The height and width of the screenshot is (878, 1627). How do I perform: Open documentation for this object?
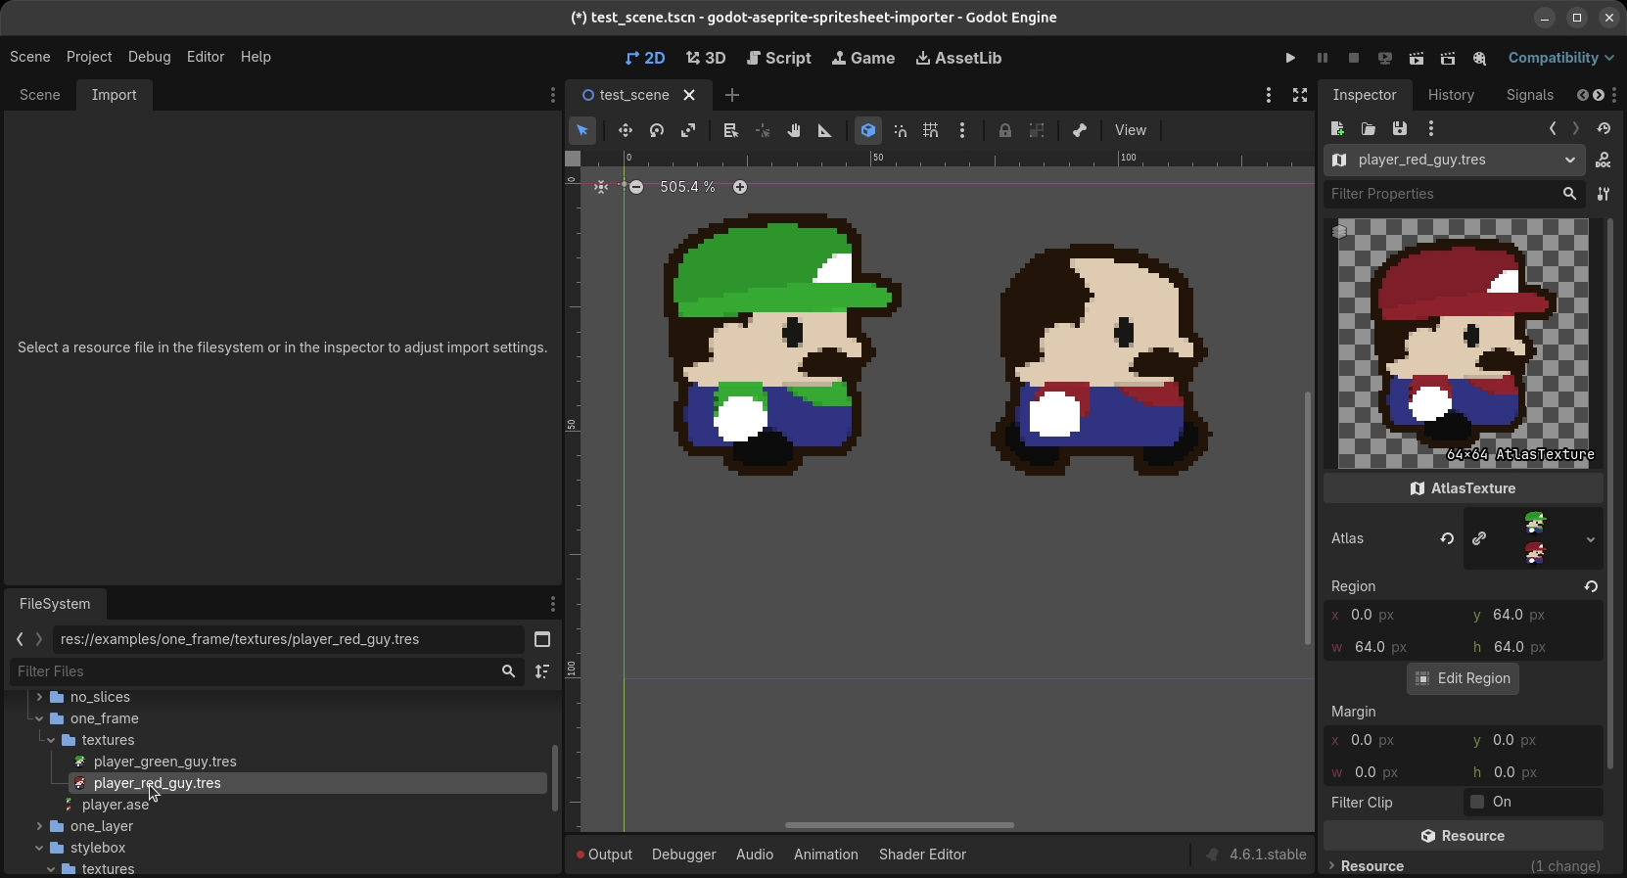[x=1604, y=160]
